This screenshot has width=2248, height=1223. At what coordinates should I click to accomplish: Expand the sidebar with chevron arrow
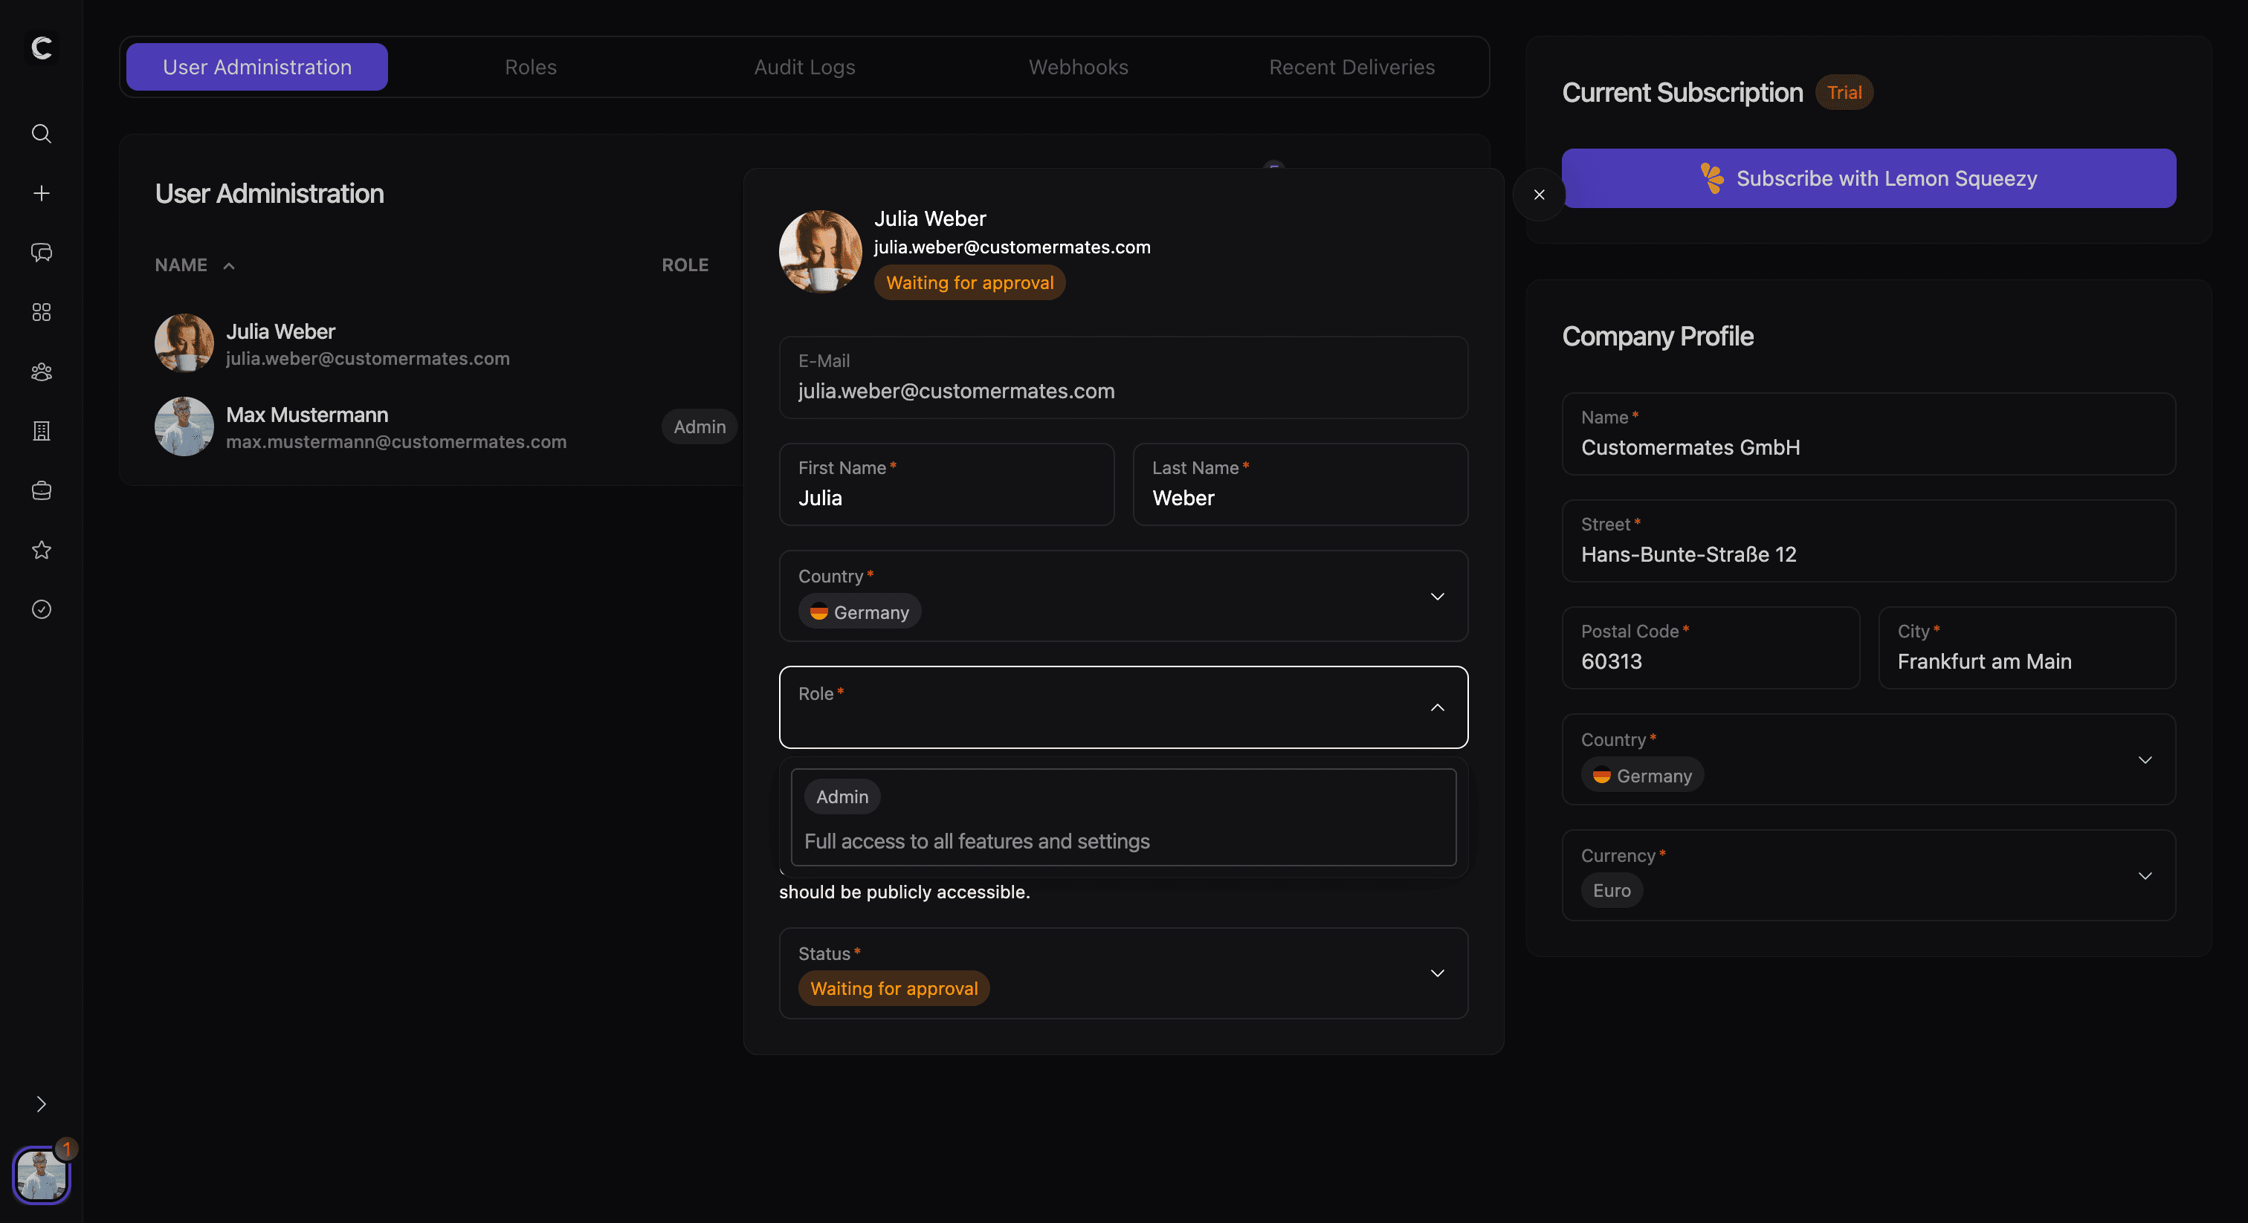(41, 1104)
